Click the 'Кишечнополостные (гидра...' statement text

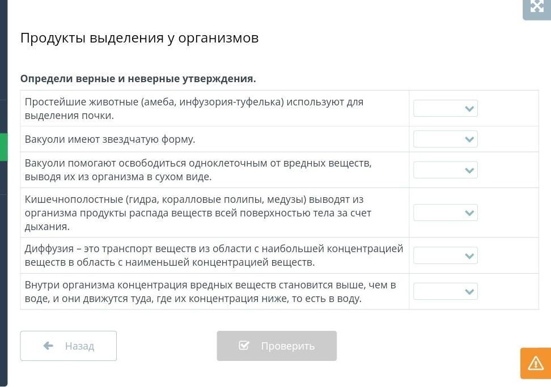coord(198,212)
